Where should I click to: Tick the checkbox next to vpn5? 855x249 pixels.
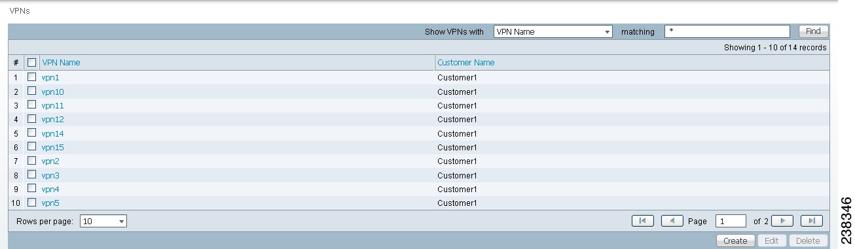coord(31,203)
